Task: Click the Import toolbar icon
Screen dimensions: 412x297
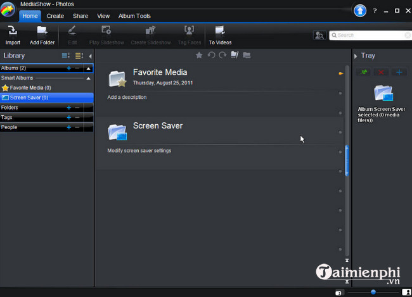Action: pos(13,34)
